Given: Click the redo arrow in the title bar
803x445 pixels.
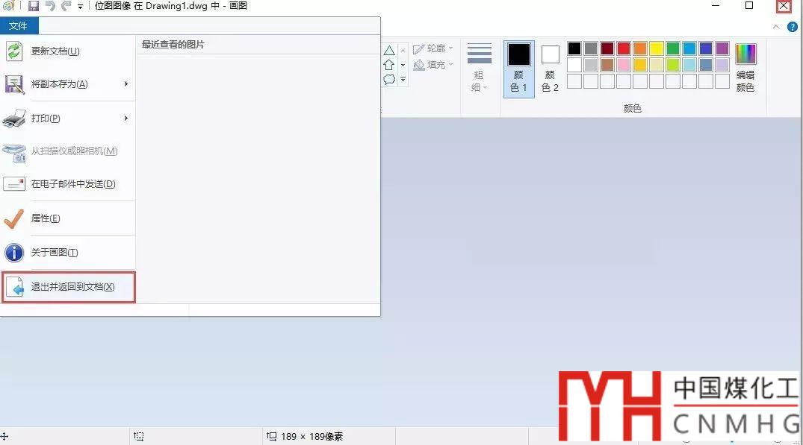Looking at the screenshot, I should (66, 6).
